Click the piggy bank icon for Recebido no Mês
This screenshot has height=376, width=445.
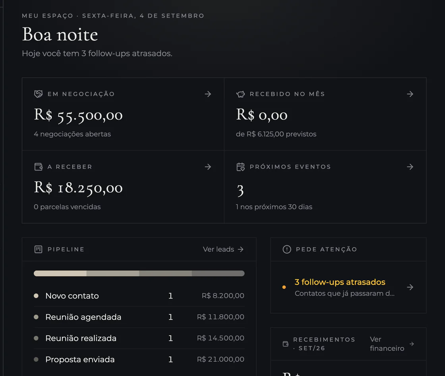point(240,94)
